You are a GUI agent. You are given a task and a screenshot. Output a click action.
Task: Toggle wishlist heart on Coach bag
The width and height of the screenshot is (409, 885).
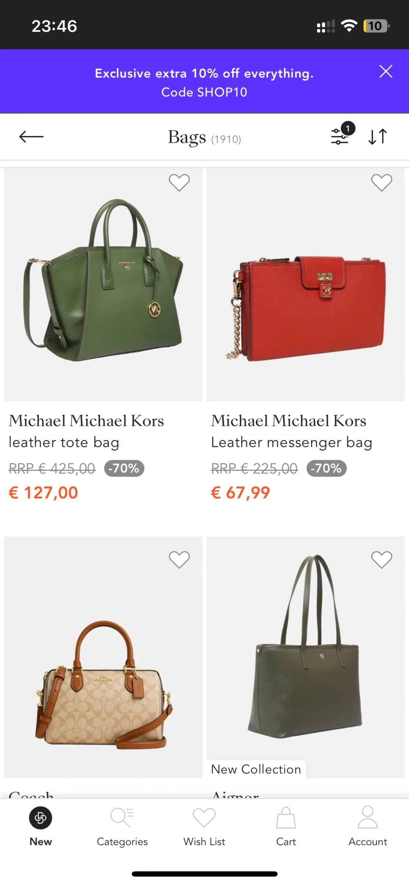coord(179,559)
